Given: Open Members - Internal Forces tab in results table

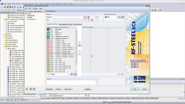Looking at the screenshot, I should (117, 98).
